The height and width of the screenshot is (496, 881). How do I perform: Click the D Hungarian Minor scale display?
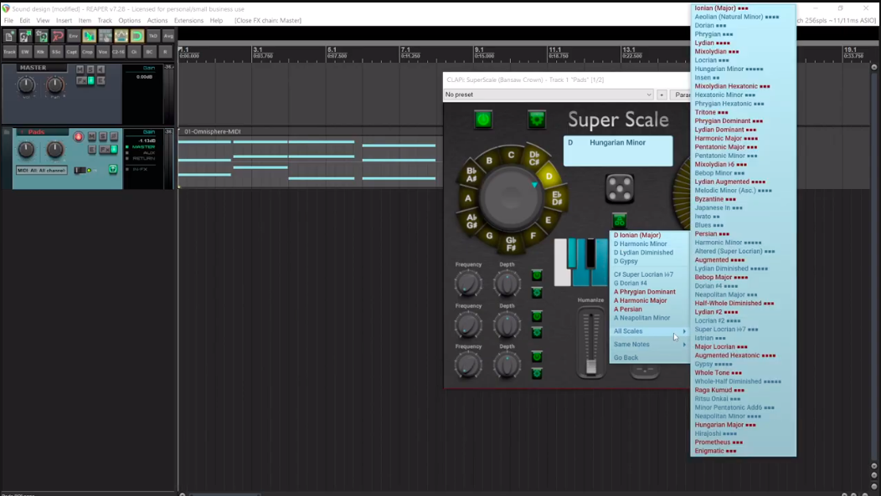pos(618,151)
